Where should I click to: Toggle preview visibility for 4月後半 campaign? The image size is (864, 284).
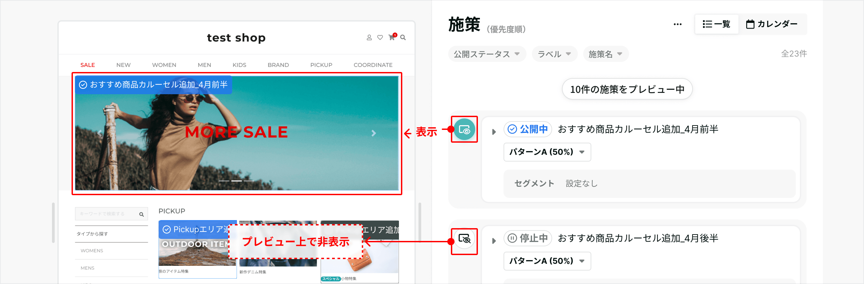[464, 239]
